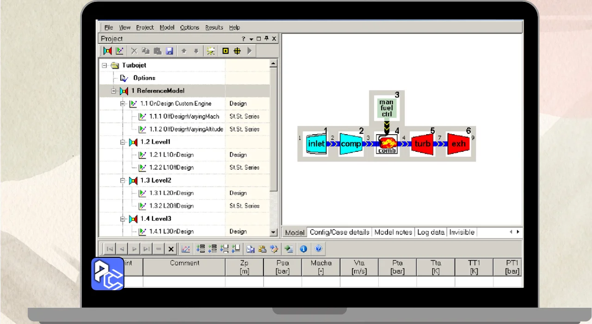Open the Project panel dropdown arrow

point(251,39)
